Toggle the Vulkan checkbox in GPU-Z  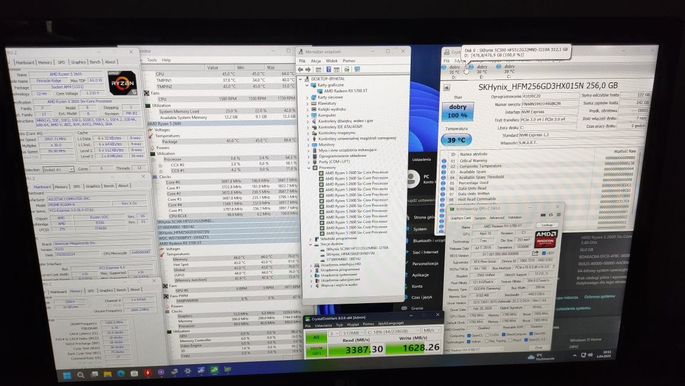pos(468,342)
